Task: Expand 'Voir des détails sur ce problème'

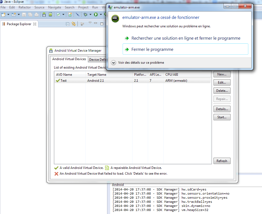Action: (113, 63)
